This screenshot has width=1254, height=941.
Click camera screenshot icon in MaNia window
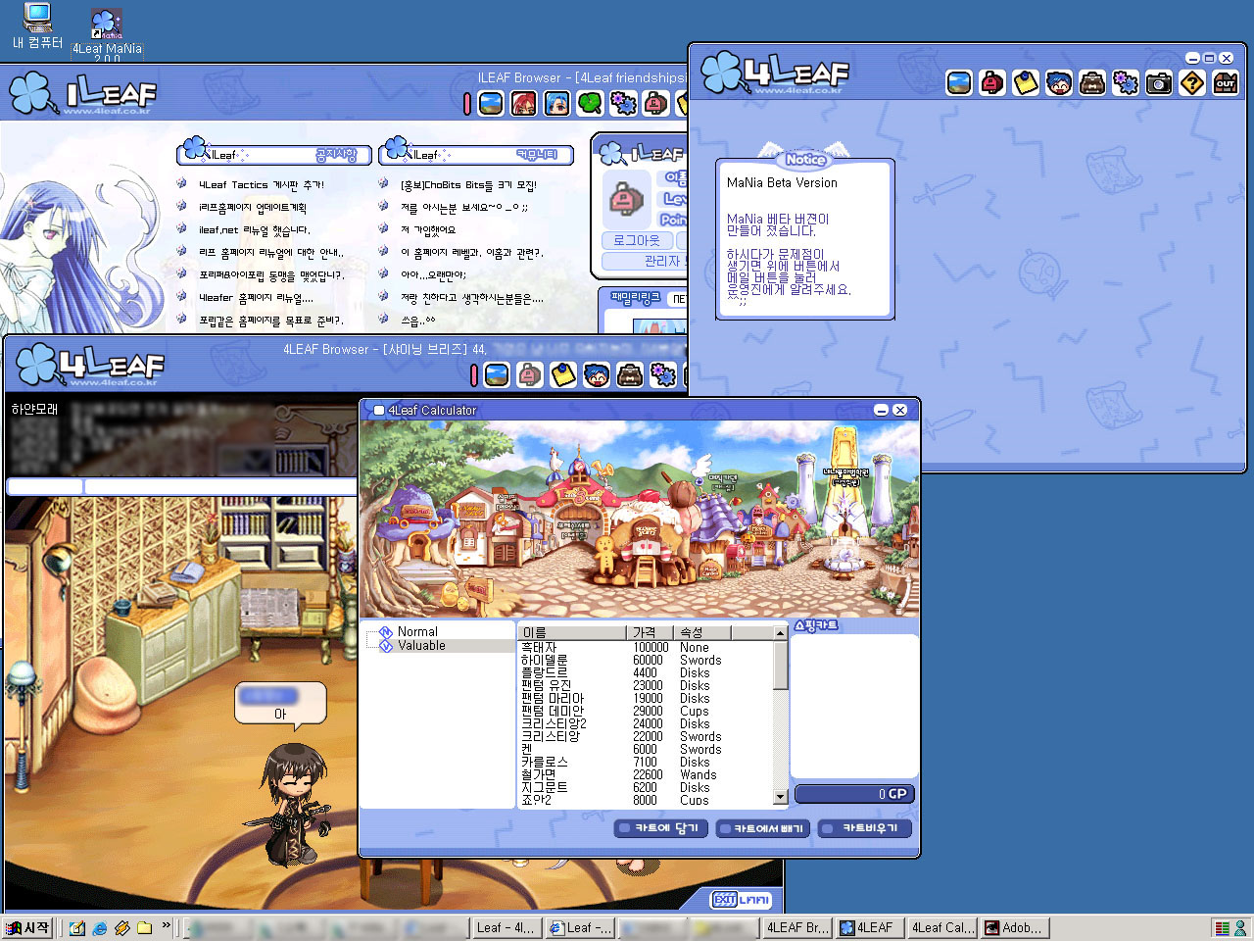(x=1159, y=83)
